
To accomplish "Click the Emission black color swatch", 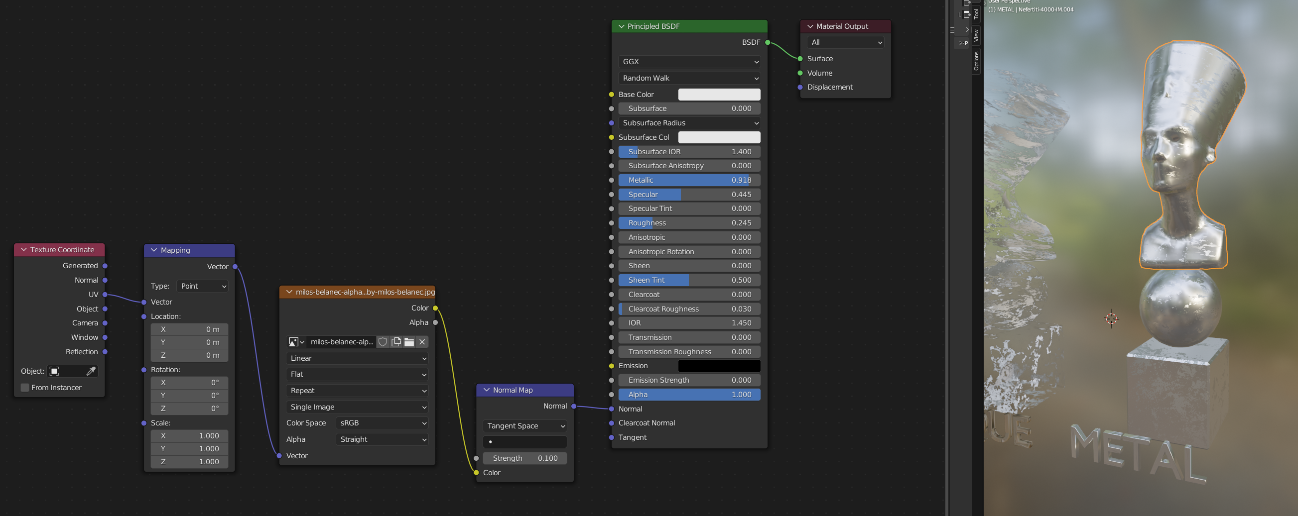I will 719,366.
